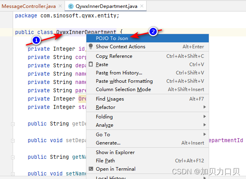Select Find Usages menu entry
This screenshot has width=246, height=179.
point(110,99)
